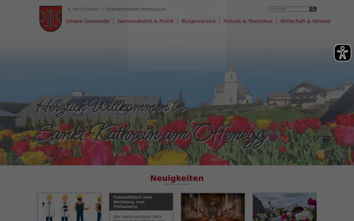This screenshot has width=354, height=221.
Task: Click the Der Seelsorgeraum Weiz teaser text
Action: click(139, 218)
